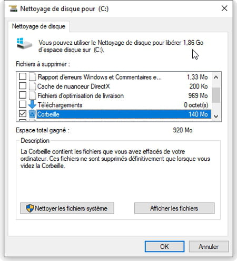This screenshot has width=237, height=261.
Task: Click the Afficher les fichiers button
Action: (174, 208)
